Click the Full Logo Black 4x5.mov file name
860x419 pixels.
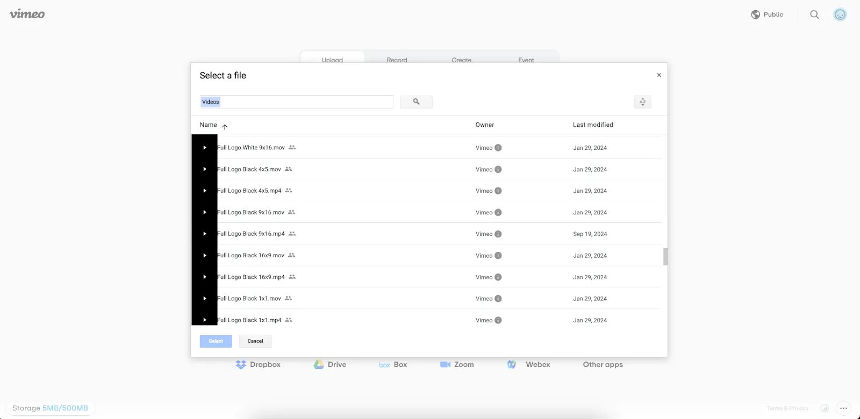(x=249, y=169)
